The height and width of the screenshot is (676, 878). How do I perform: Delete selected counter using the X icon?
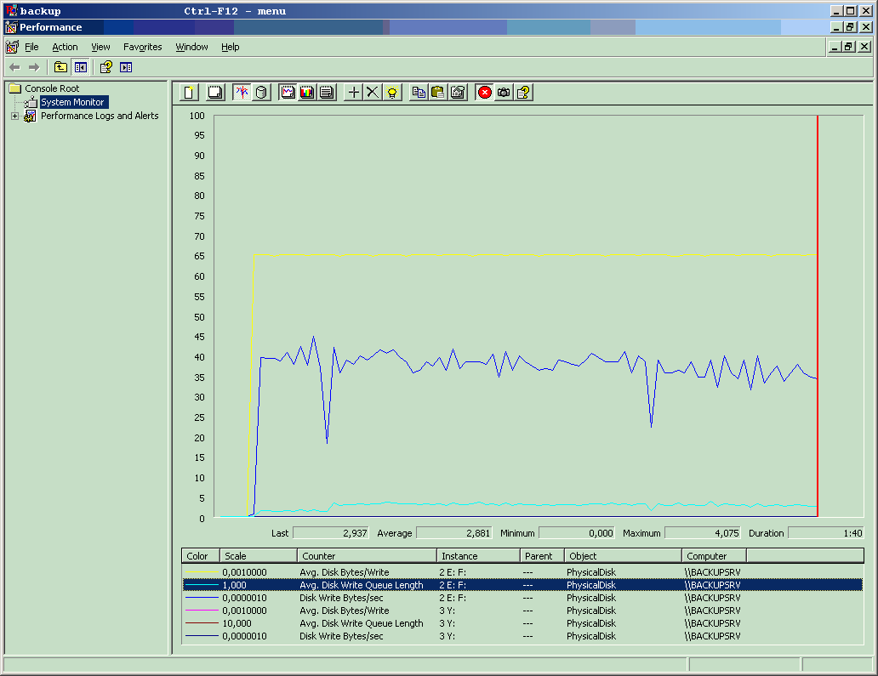click(373, 92)
